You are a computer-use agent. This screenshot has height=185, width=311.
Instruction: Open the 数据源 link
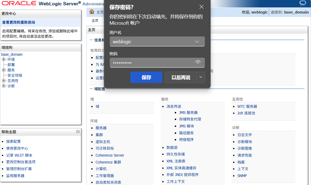pos(172,148)
